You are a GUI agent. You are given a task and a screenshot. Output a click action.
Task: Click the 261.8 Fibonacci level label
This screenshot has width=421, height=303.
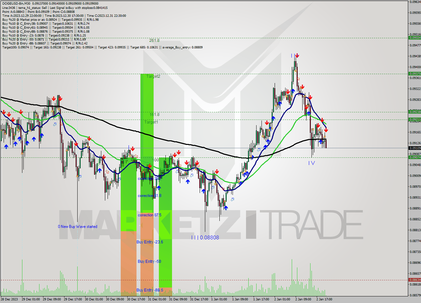pos(154,41)
